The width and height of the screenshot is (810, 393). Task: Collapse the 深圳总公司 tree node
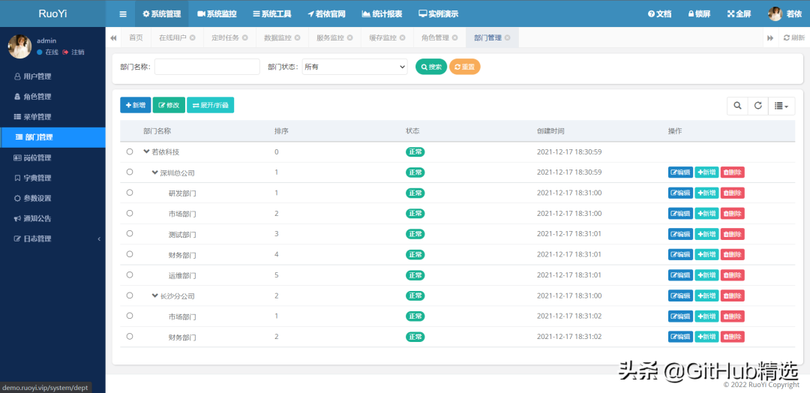[155, 172]
